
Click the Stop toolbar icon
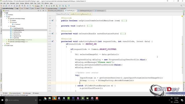pyautogui.click(x=54, y=6)
